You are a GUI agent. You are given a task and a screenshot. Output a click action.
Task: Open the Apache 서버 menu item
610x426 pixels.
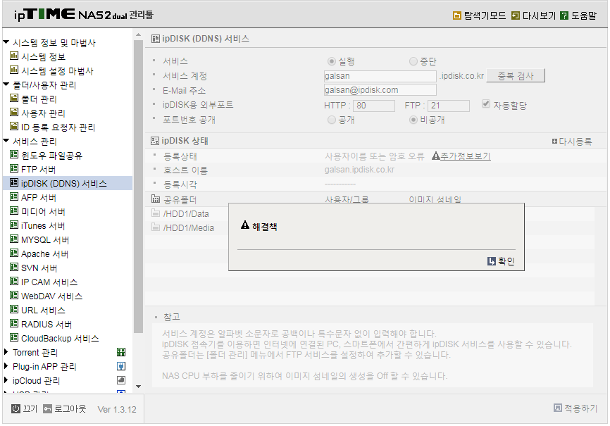[x=45, y=254]
